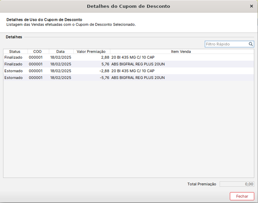Select the date cell in third row

point(60,71)
